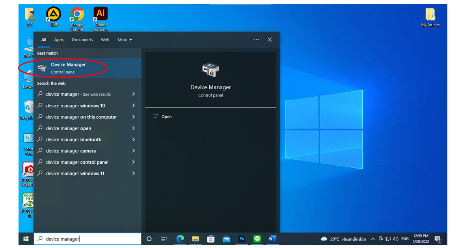Open File Explorer from taskbar
473x248 pixels.
196,239
